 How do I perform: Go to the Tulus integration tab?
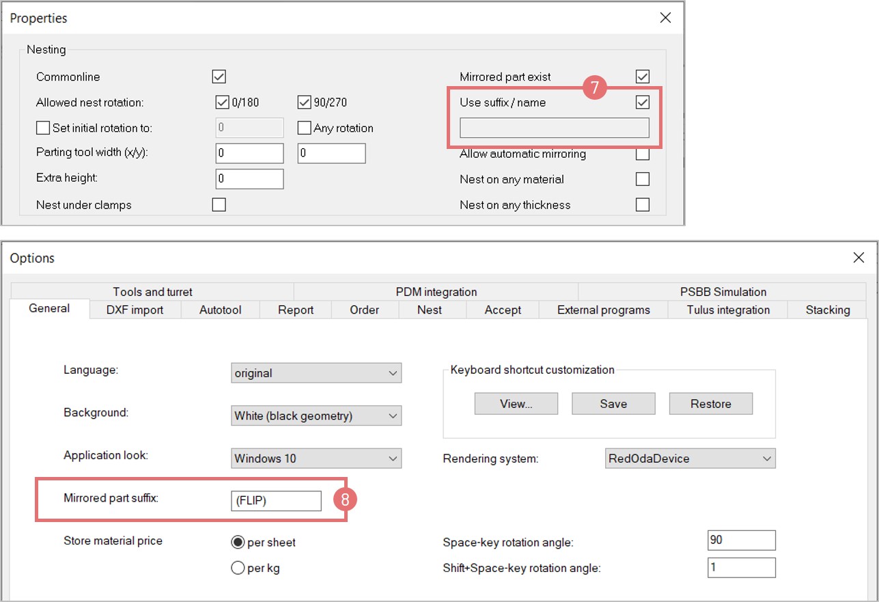(x=728, y=310)
